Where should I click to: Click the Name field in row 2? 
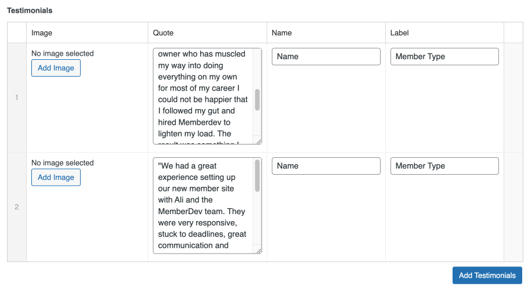326,166
